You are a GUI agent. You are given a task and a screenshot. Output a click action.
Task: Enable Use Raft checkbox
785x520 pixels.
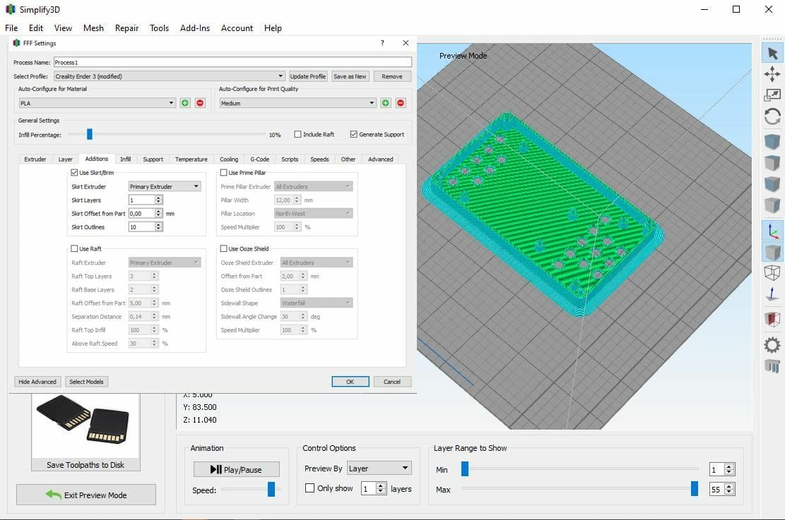(74, 248)
